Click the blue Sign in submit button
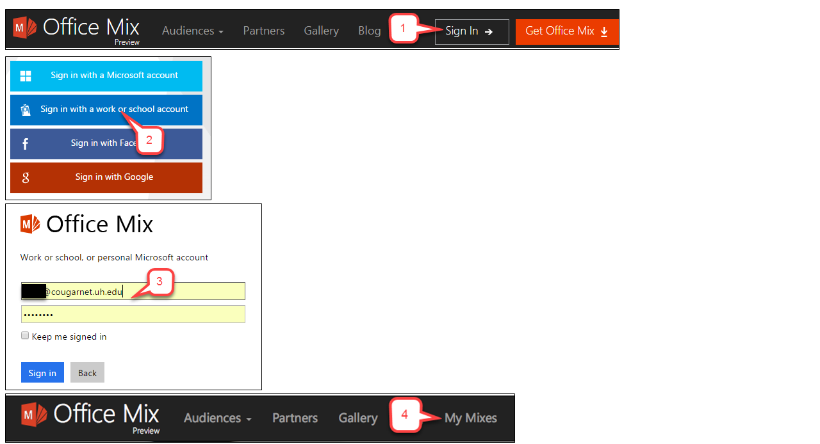Image resolution: width=820 pixels, height=444 pixels. click(x=42, y=372)
